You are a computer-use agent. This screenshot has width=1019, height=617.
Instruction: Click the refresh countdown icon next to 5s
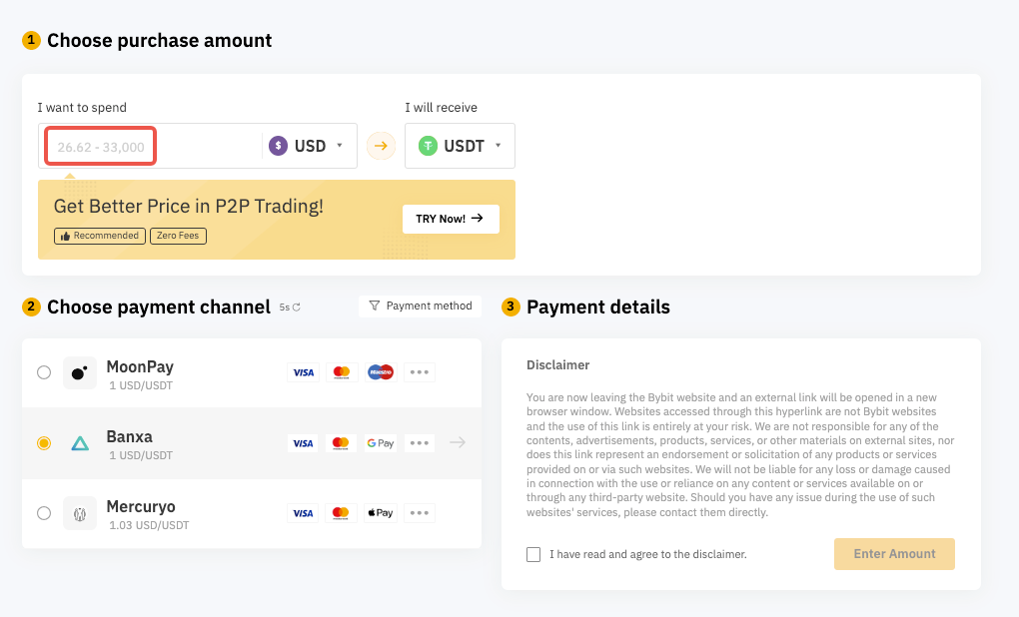(296, 308)
